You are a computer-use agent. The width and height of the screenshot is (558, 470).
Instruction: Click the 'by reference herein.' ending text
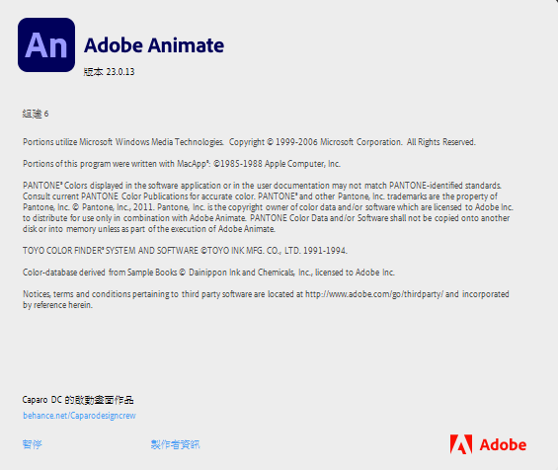pos(57,305)
